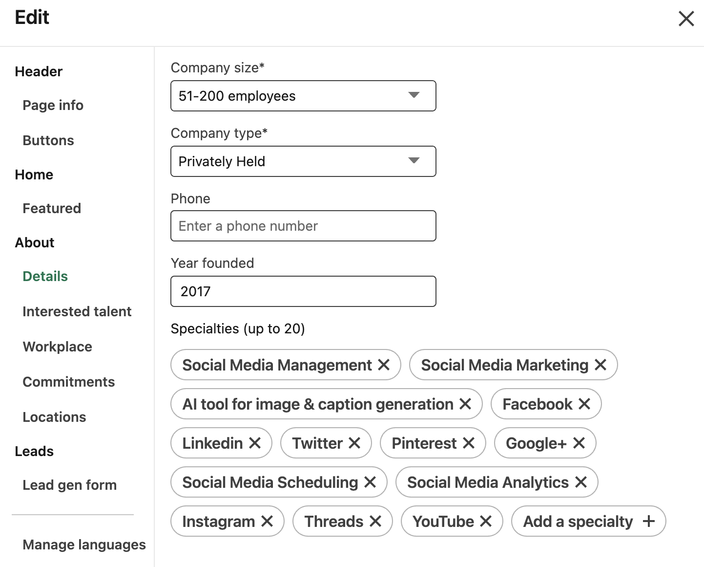The width and height of the screenshot is (704, 567).
Task: Remove the Instagram specialty tag
Action: point(267,521)
